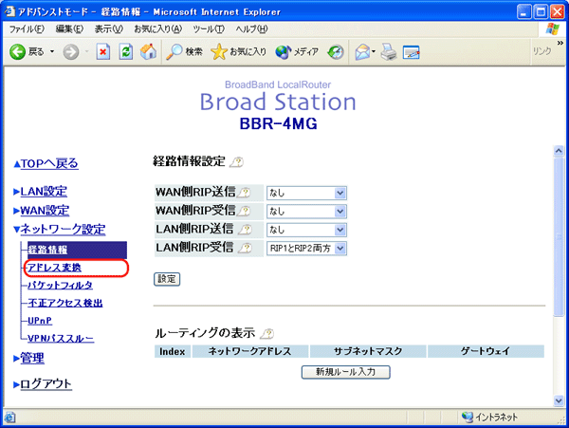Click the 設定 button
The image size is (569, 428).
[x=167, y=279]
